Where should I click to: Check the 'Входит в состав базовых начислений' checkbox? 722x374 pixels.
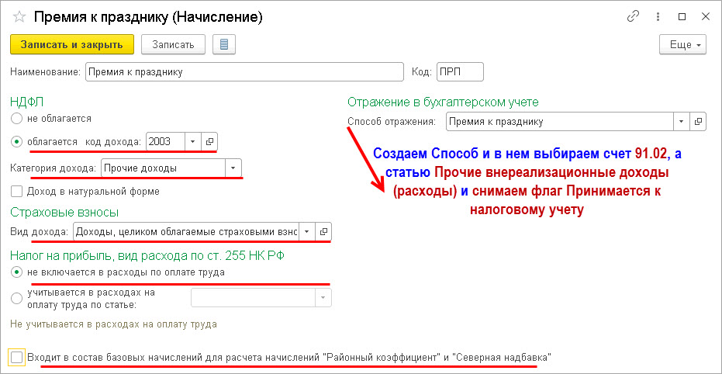[16, 357]
